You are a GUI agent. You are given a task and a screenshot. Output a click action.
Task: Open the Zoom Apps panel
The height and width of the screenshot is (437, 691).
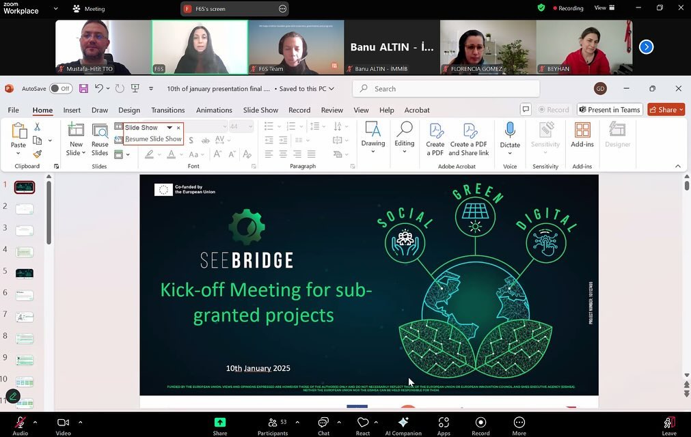[444, 423]
